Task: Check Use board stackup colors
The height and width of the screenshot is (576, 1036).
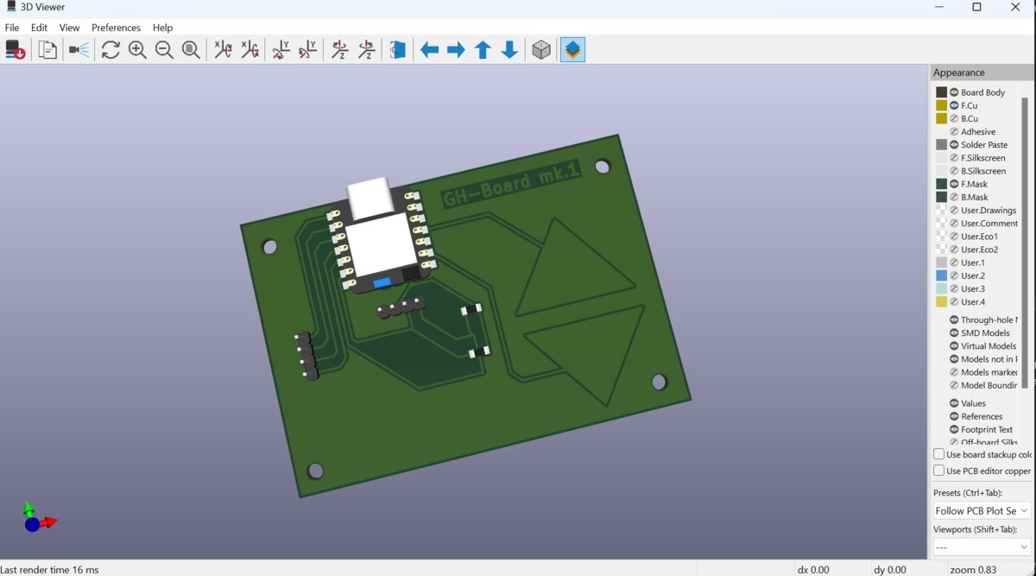Action: (x=937, y=453)
